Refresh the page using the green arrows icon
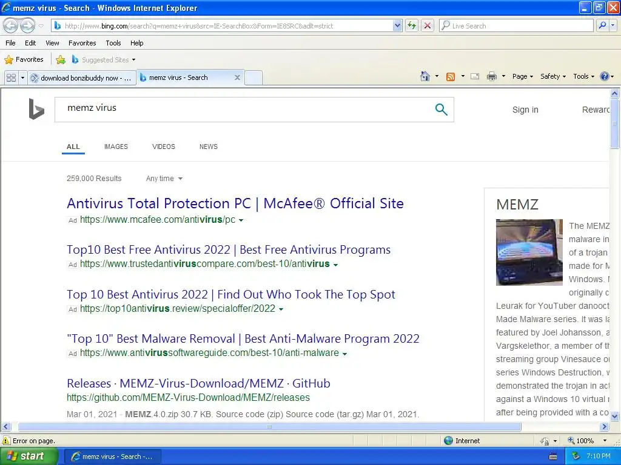621x465 pixels. (412, 25)
